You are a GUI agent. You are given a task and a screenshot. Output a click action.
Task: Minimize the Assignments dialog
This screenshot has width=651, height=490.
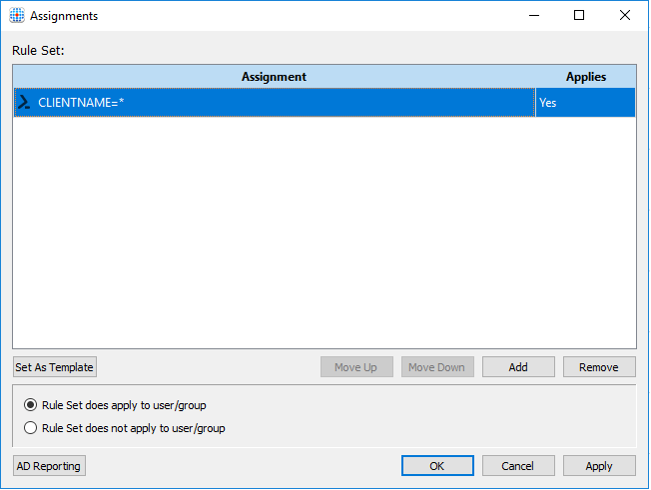tap(533, 16)
